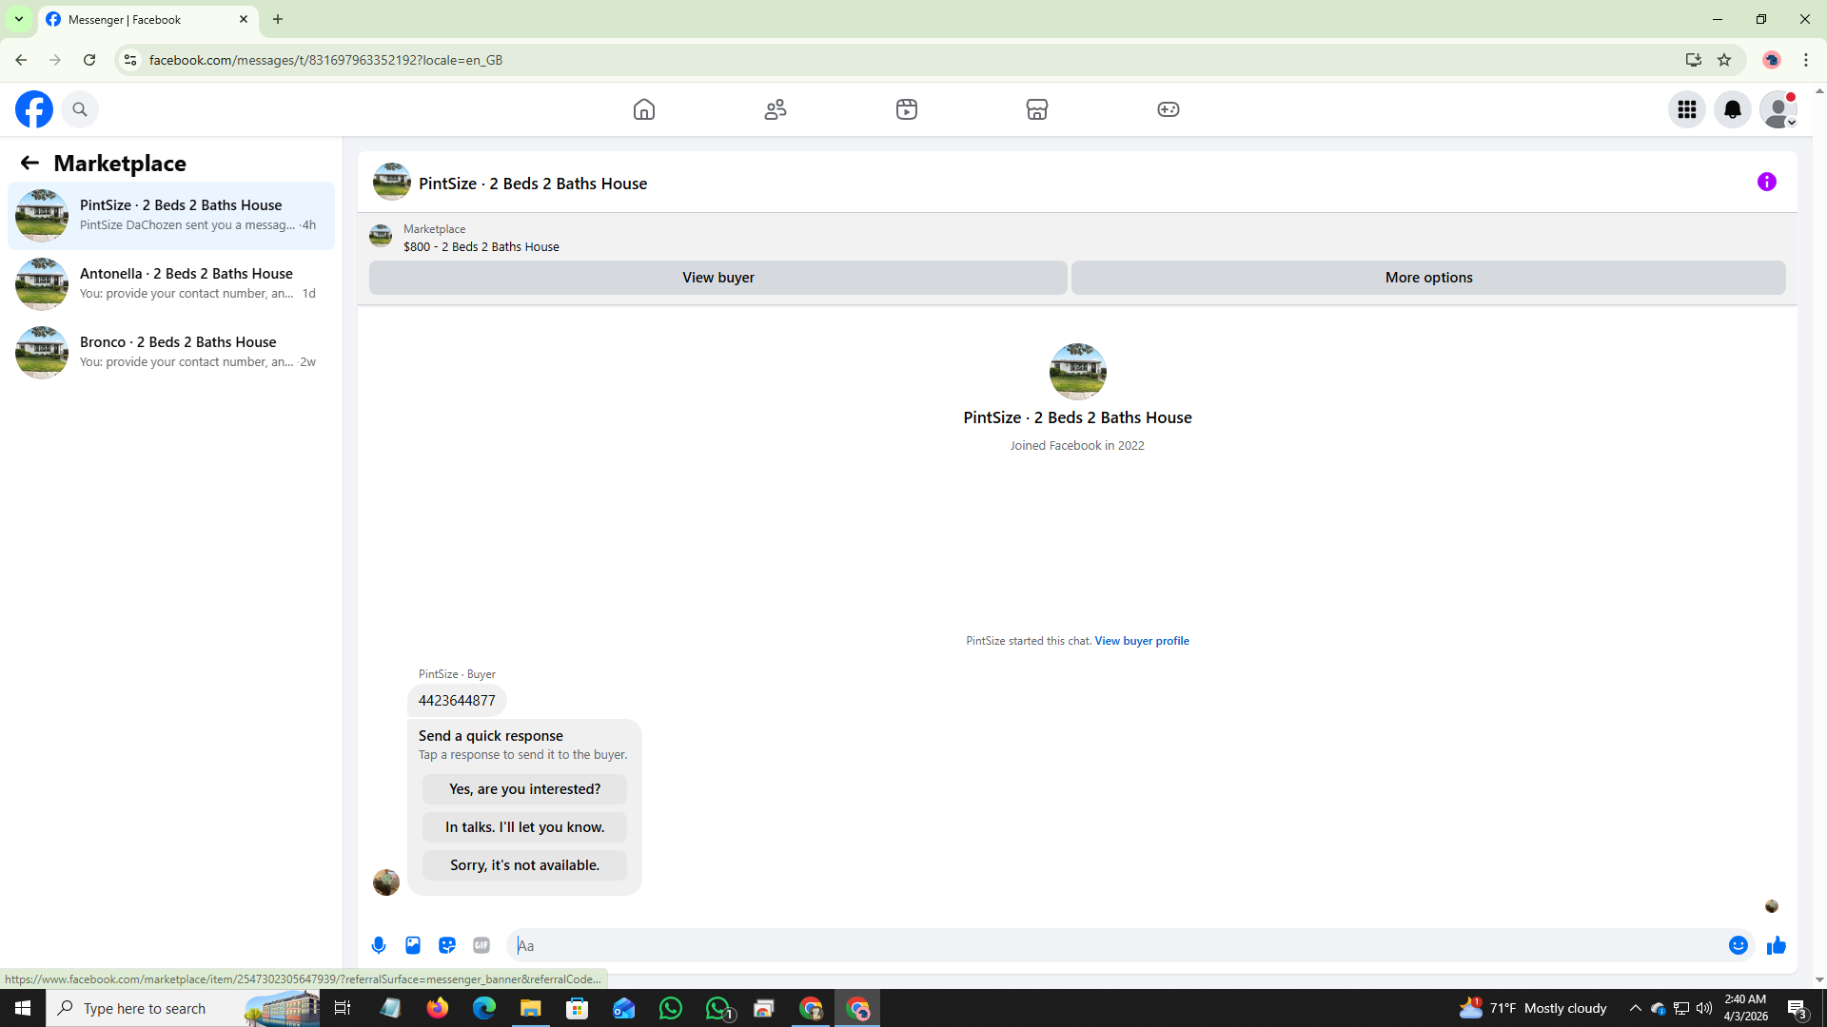Reload the page

pyautogui.click(x=89, y=60)
